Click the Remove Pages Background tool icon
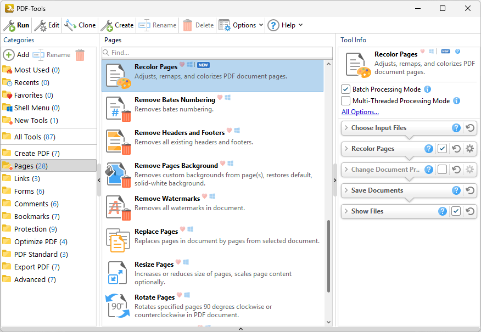Viewport: 481px width, 332px height. coord(118,175)
